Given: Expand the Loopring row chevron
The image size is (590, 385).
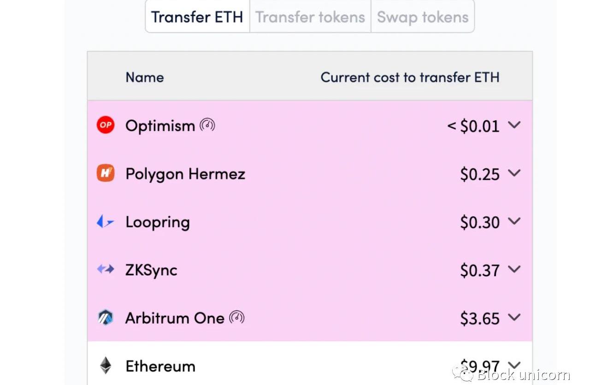Looking at the screenshot, I should pyautogui.click(x=514, y=222).
